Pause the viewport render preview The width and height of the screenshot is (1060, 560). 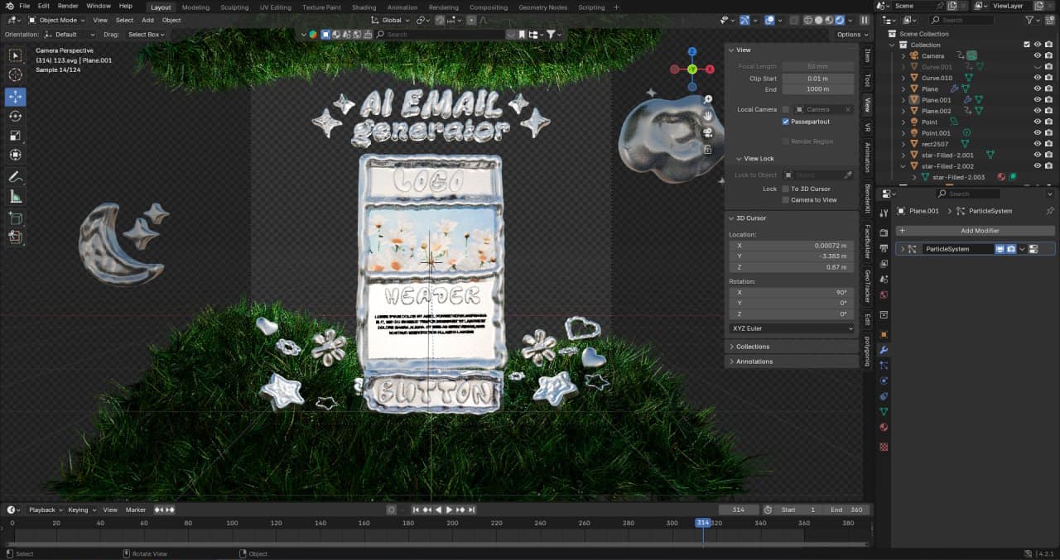coord(865,20)
